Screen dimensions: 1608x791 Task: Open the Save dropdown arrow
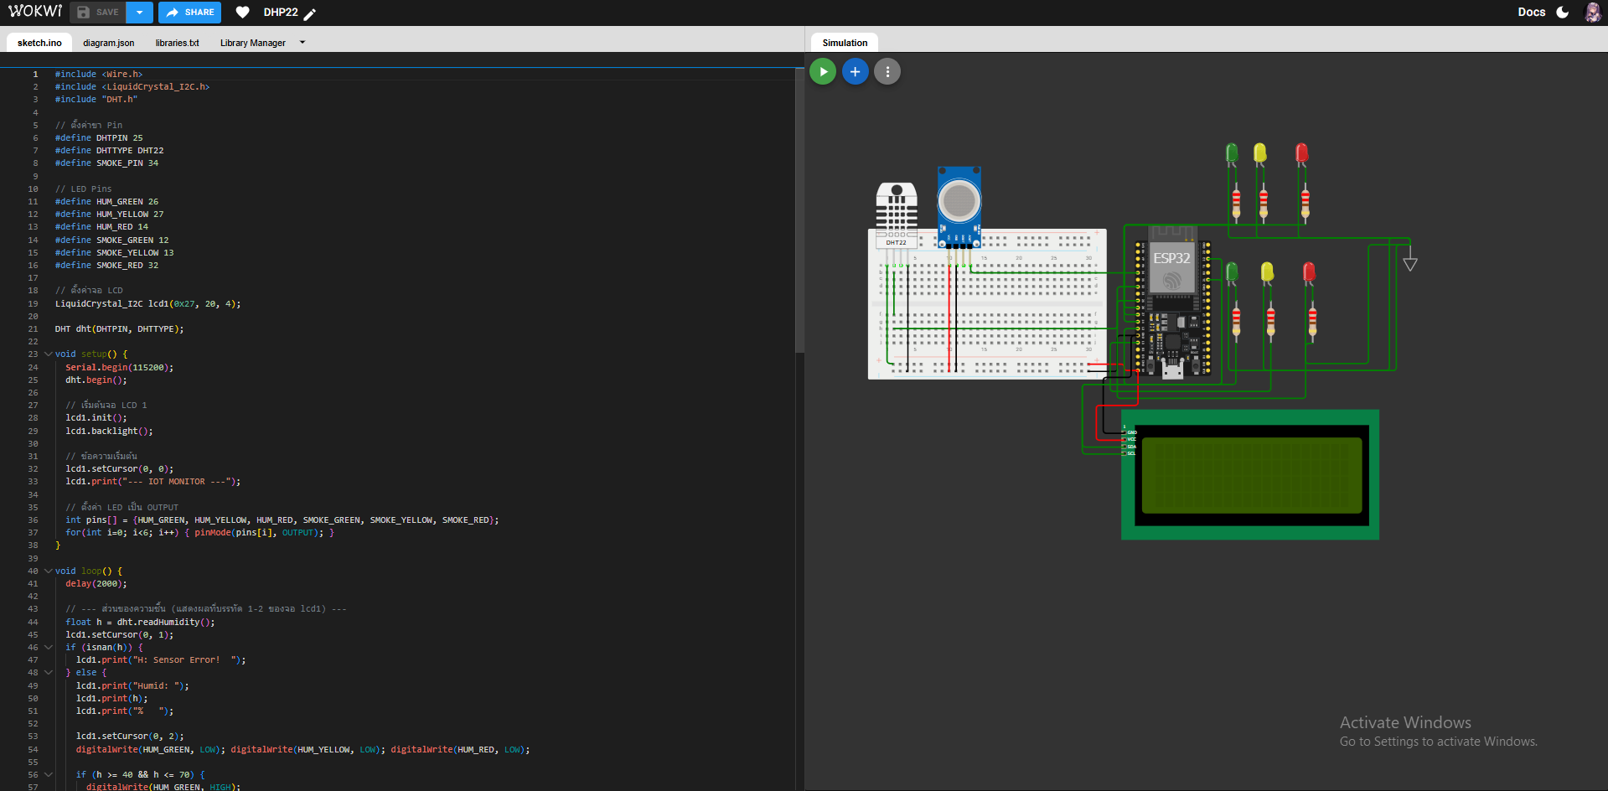(139, 13)
